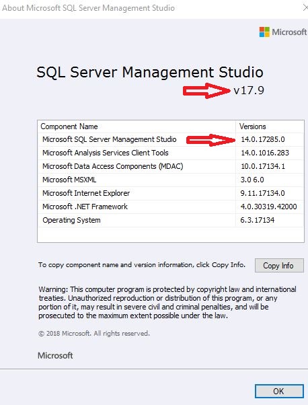Click the OK button

pyautogui.click(x=279, y=391)
